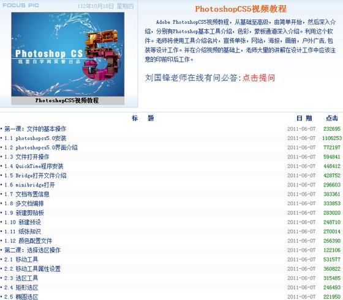Image resolution: width=343 pixels, height=300 pixels.
Task: Open lesson 1.2 photoshopcs5.0界面介绍
Action: click(41, 148)
